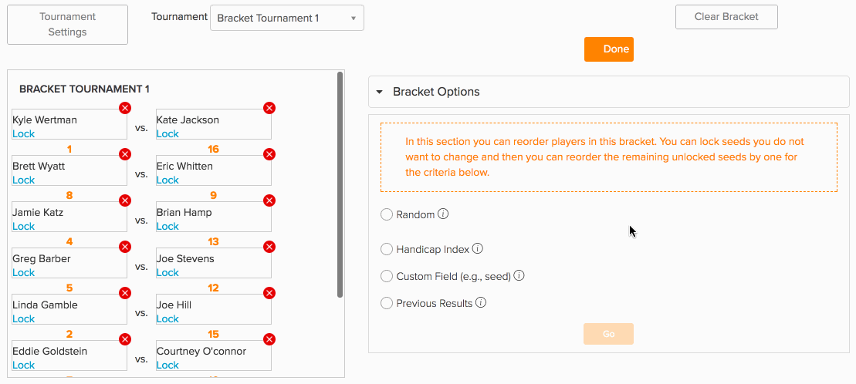856x384 pixels.
Task: Click the orange Done button
Action: coord(609,49)
